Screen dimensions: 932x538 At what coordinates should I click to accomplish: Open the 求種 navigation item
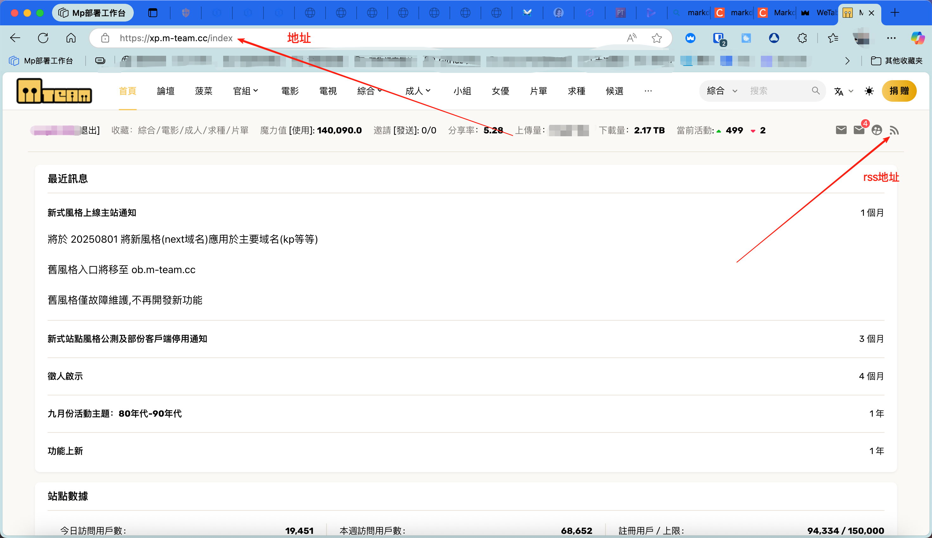(576, 91)
